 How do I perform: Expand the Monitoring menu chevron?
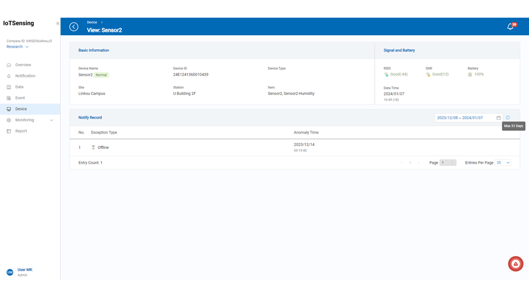click(x=51, y=120)
